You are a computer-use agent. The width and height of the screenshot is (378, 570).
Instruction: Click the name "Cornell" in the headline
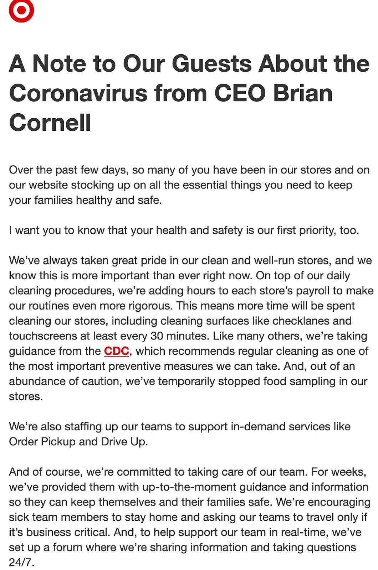(x=50, y=123)
